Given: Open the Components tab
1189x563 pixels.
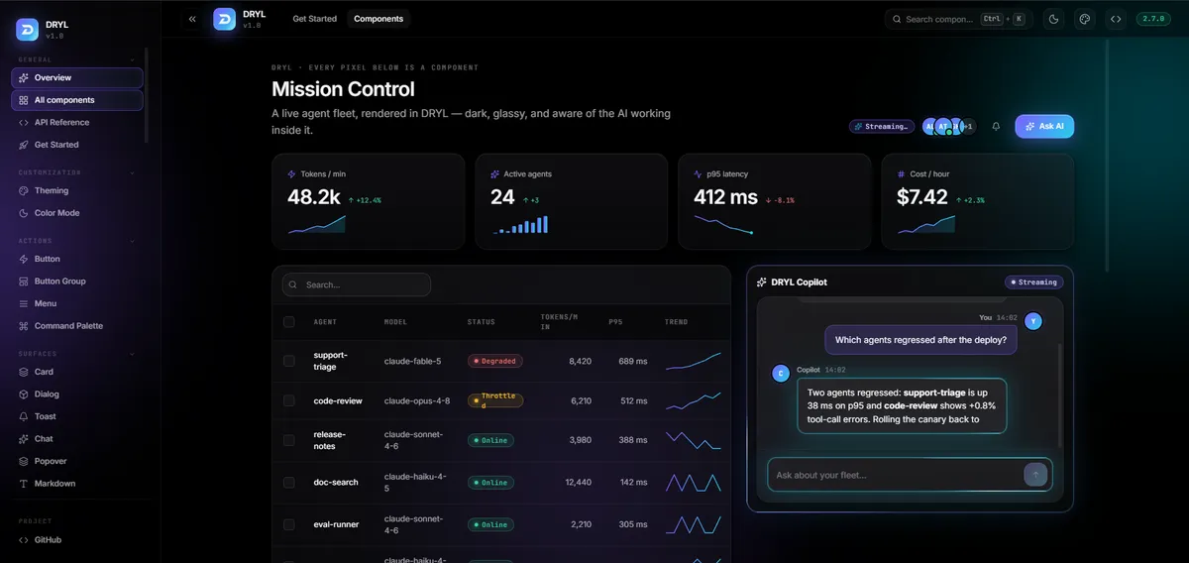Looking at the screenshot, I should (x=378, y=19).
